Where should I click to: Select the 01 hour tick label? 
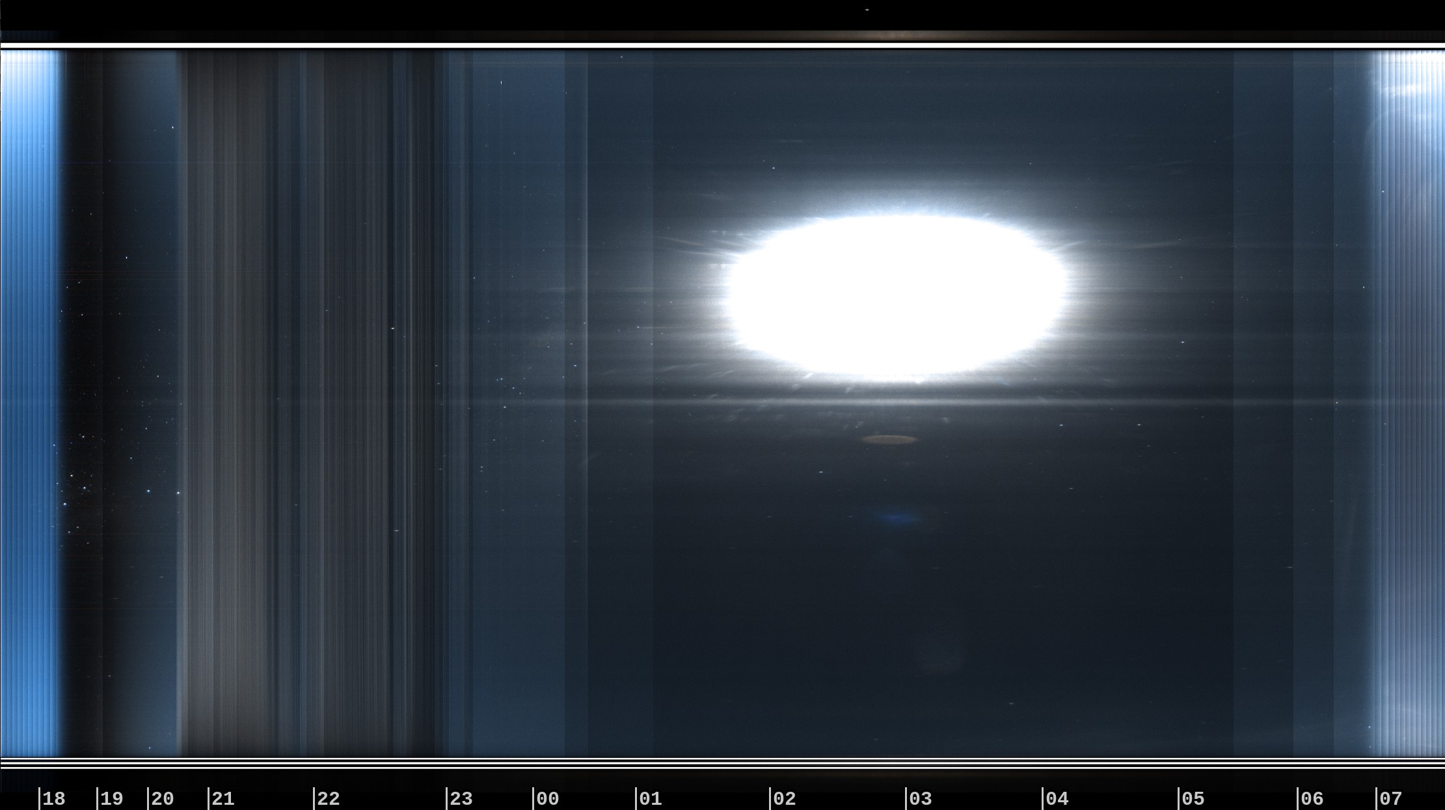point(651,798)
